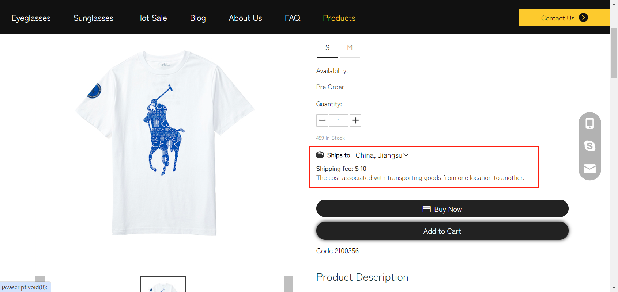Select size S option

(x=327, y=47)
